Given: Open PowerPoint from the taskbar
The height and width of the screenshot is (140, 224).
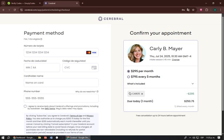Looking at the screenshot, I should point(45,138).
